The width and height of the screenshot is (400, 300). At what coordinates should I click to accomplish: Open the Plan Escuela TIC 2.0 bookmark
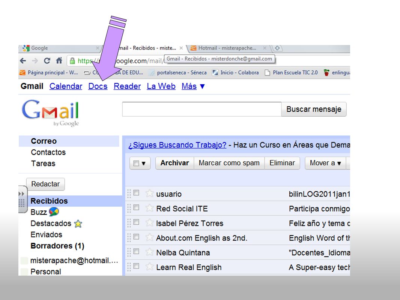(291, 73)
